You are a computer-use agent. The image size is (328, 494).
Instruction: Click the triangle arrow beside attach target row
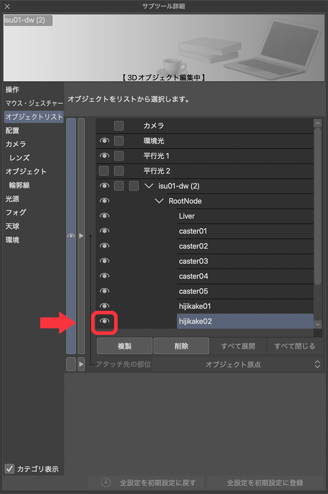tap(81, 364)
